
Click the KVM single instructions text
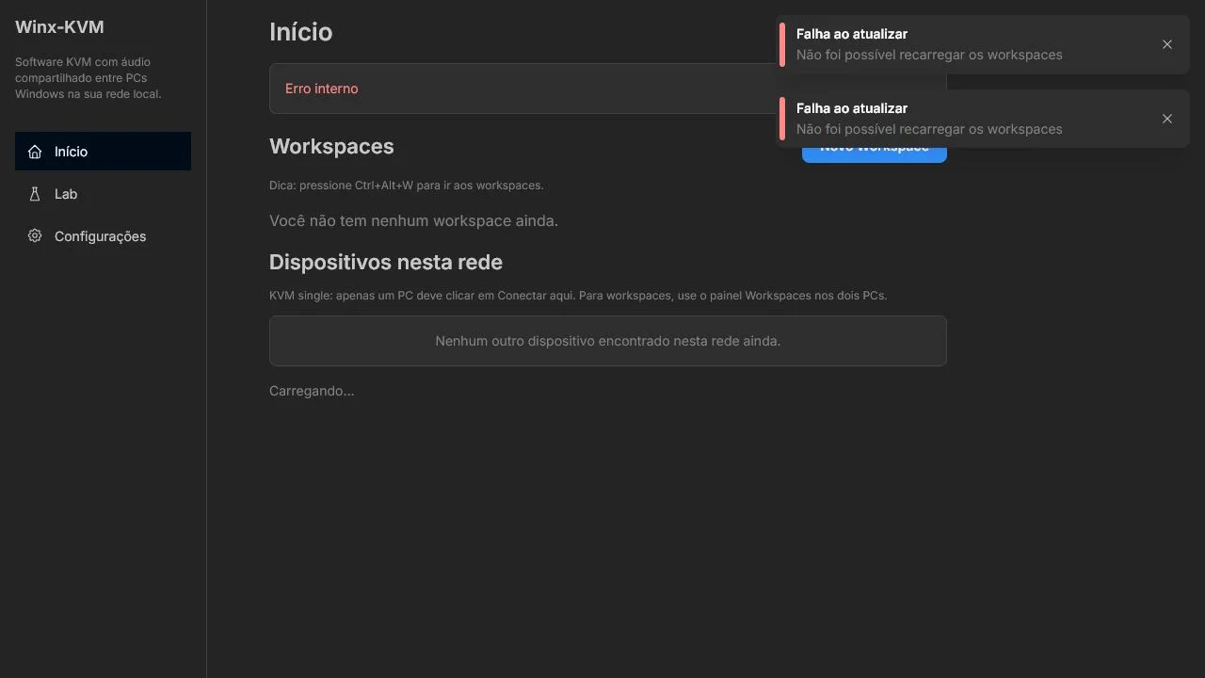[x=578, y=296]
